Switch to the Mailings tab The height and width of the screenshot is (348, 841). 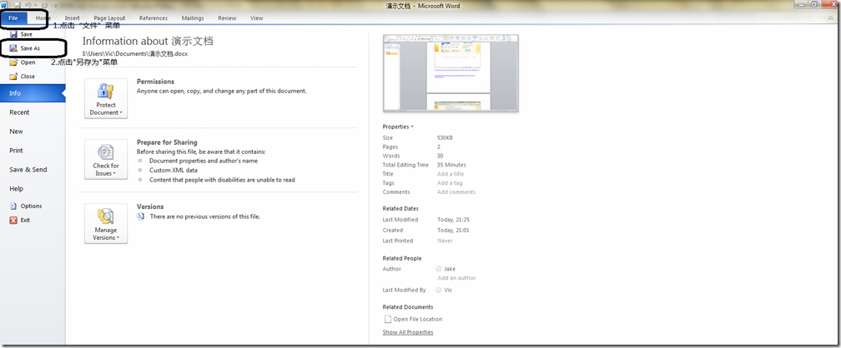193,18
